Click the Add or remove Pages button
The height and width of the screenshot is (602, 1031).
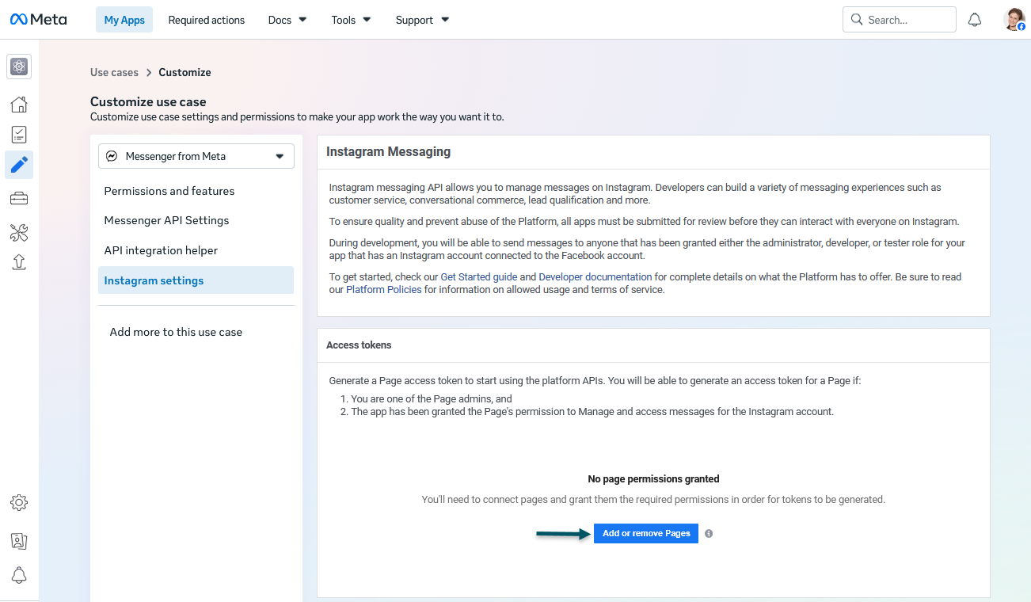tap(646, 534)
